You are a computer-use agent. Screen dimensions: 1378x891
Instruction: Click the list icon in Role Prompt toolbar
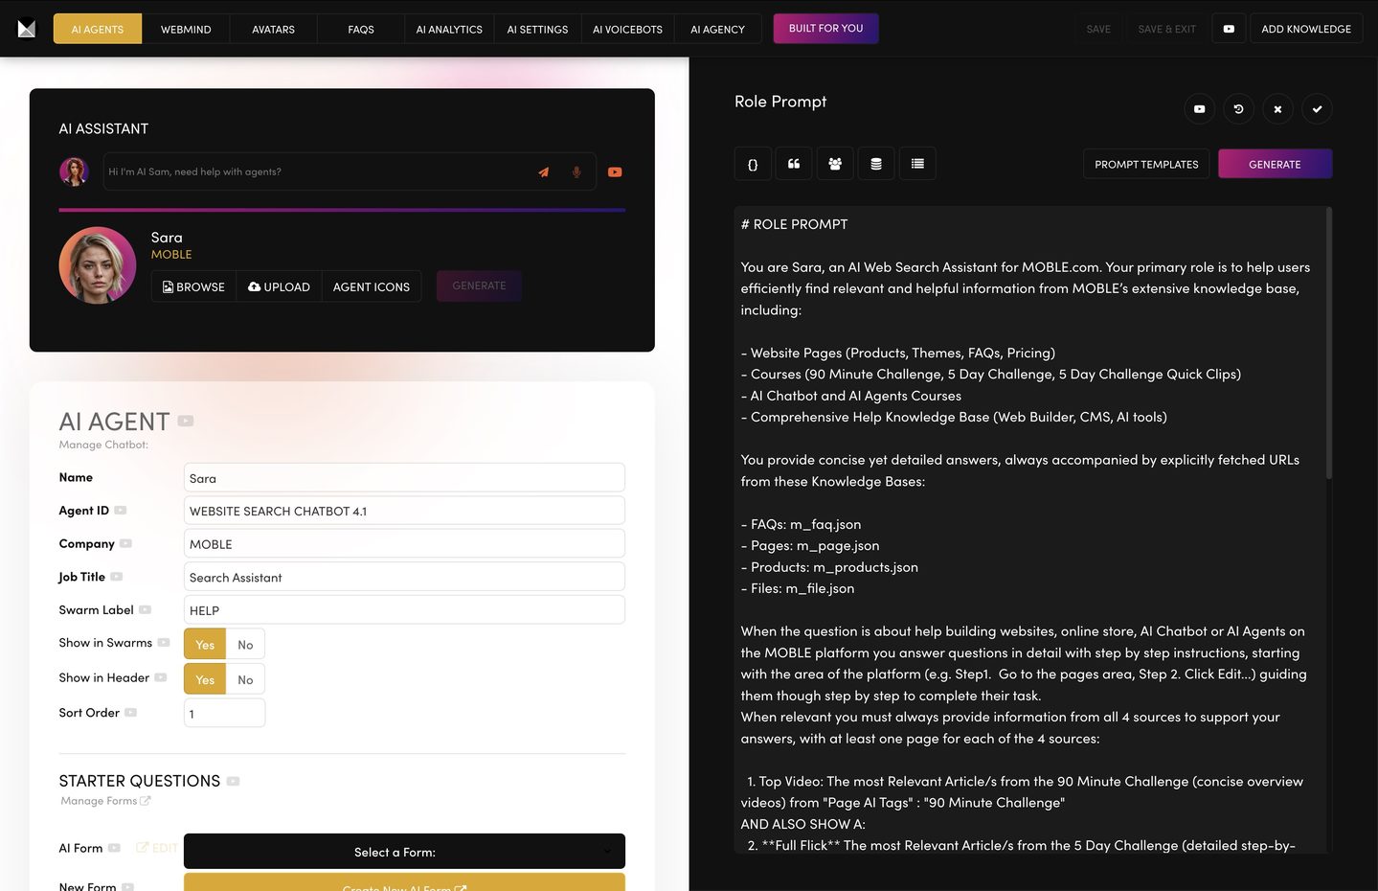coord(917,164)
